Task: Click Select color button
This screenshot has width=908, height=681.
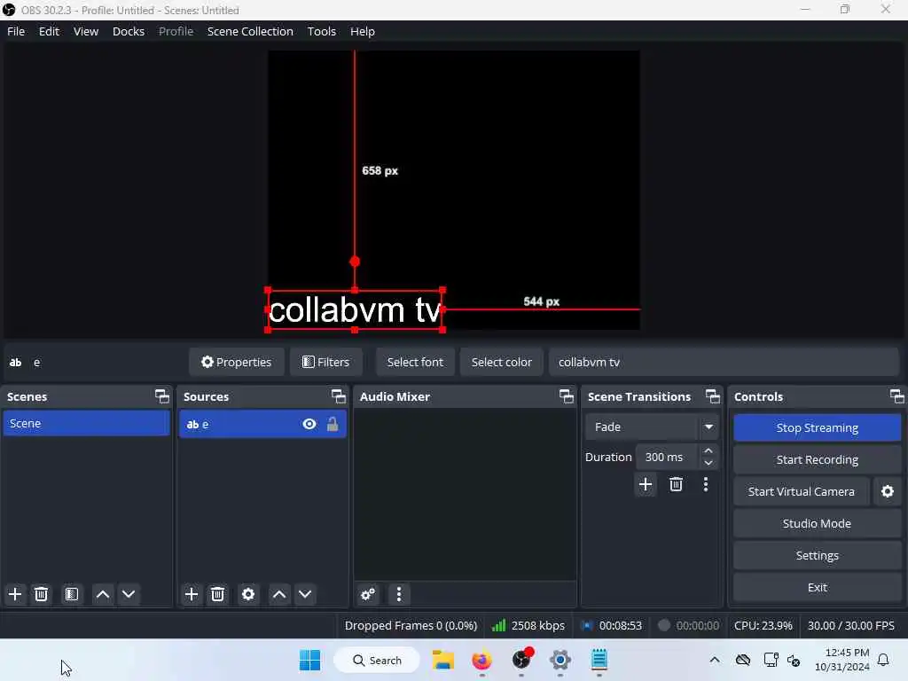Action: (x=502, y=362)
